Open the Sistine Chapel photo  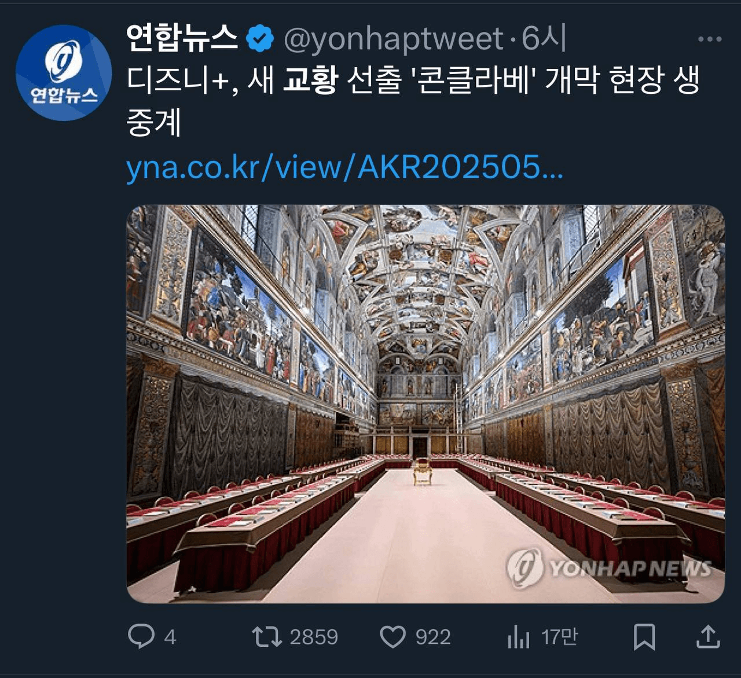coord(425,404)
